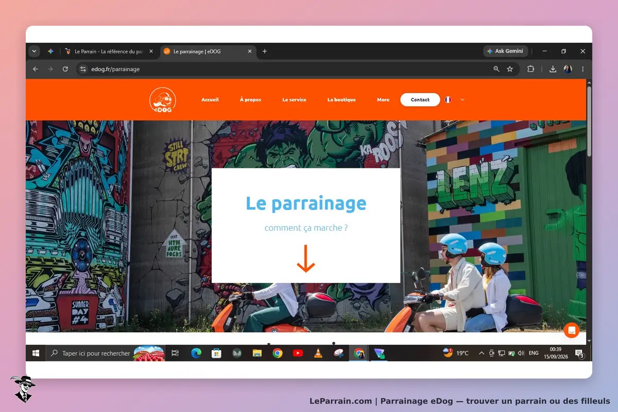618x412 pixels.
Task: Launch VLC media player from taskbar
Action: [x=318, y=353]
